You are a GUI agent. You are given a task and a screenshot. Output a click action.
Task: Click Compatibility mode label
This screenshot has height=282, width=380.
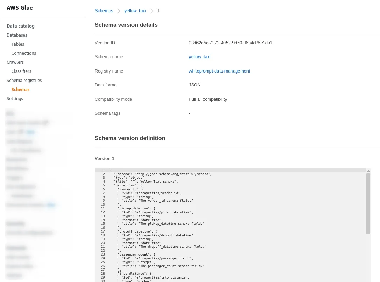coord(113,99)
